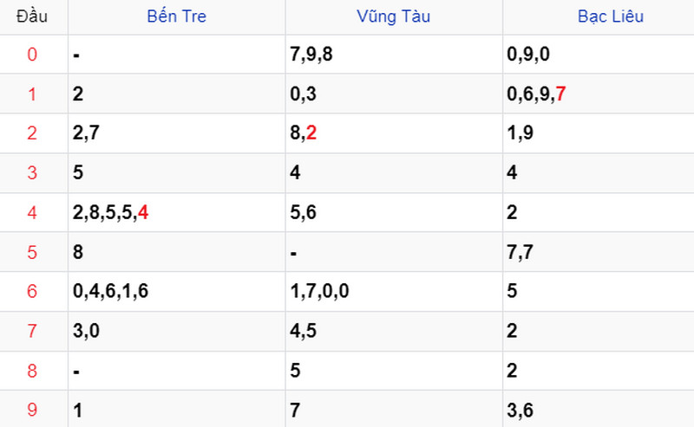Viewport: 694px width, 427px height.
Task: Select Bạc Liêu cell with 3,6
Action: 599,410
